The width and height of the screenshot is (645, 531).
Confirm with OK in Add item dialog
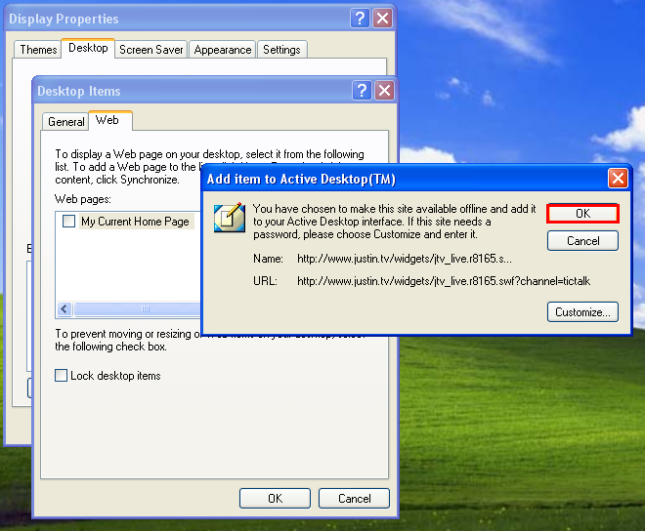point(582,214)
